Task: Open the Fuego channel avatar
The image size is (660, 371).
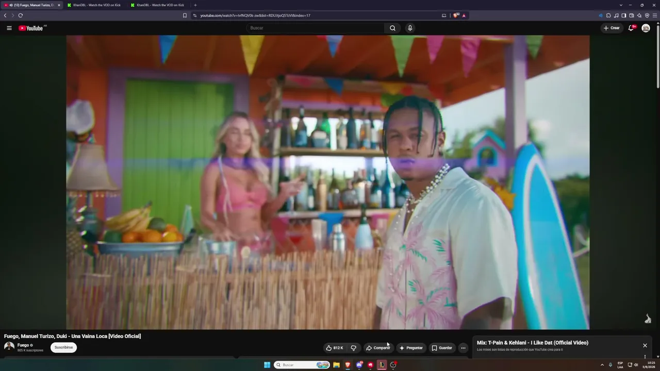Action: pos(9,346)
